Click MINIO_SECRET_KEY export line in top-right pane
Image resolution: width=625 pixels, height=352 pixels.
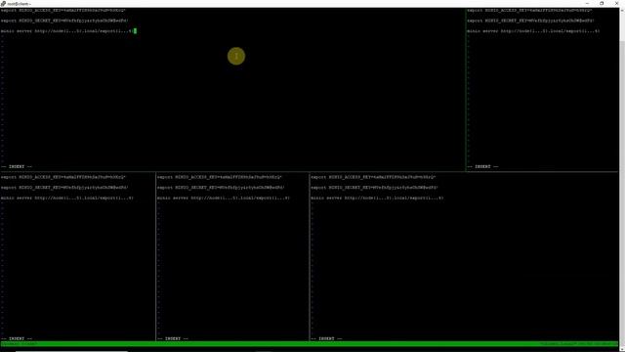point(530,21)
